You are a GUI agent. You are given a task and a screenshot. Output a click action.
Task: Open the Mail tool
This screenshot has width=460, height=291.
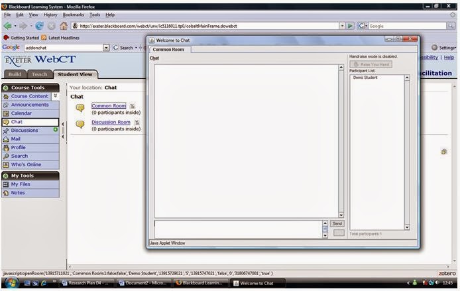[15, 139]
